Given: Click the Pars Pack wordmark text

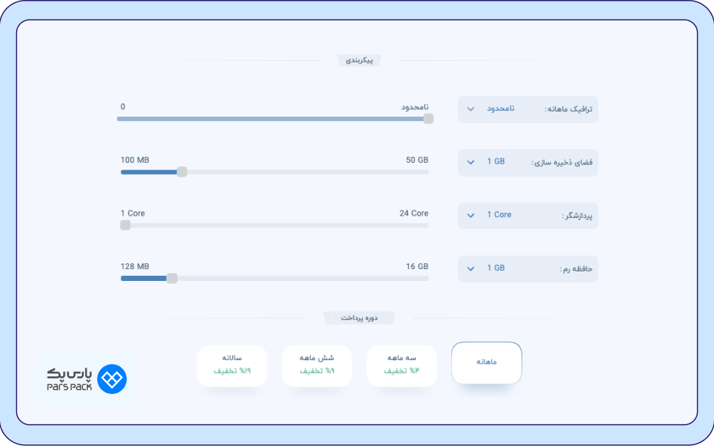Looking at the screenshot, I should point(68,379).
